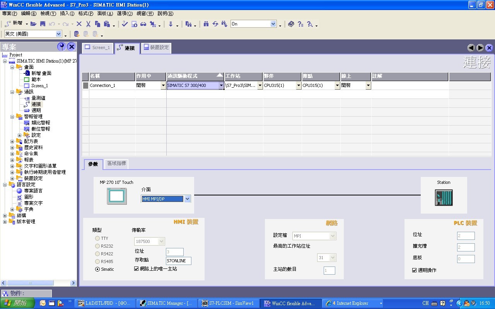Click the Replace arrows icon
495x309 pixels.
click(x=215, y=24)
